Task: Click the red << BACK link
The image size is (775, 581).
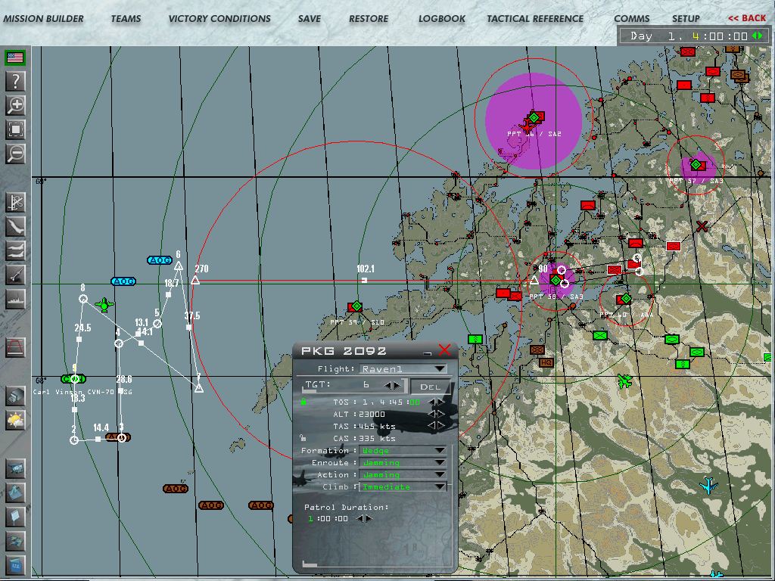Action: tap(747, 18)
